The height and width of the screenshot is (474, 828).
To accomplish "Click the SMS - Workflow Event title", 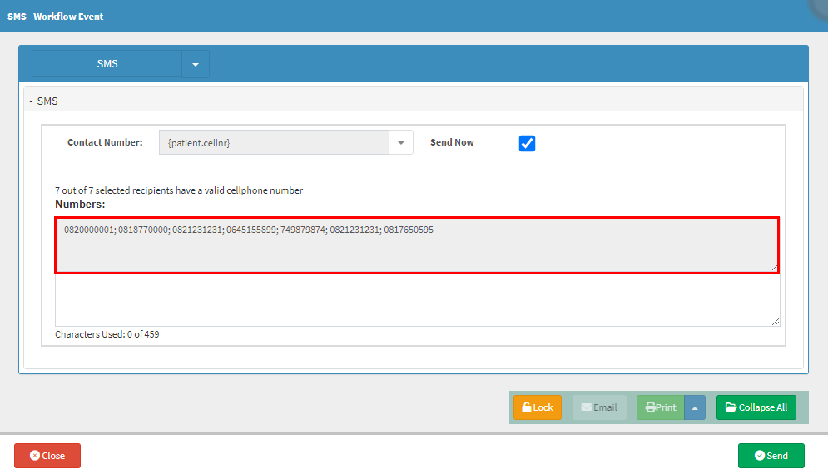I will click(56, 17).
